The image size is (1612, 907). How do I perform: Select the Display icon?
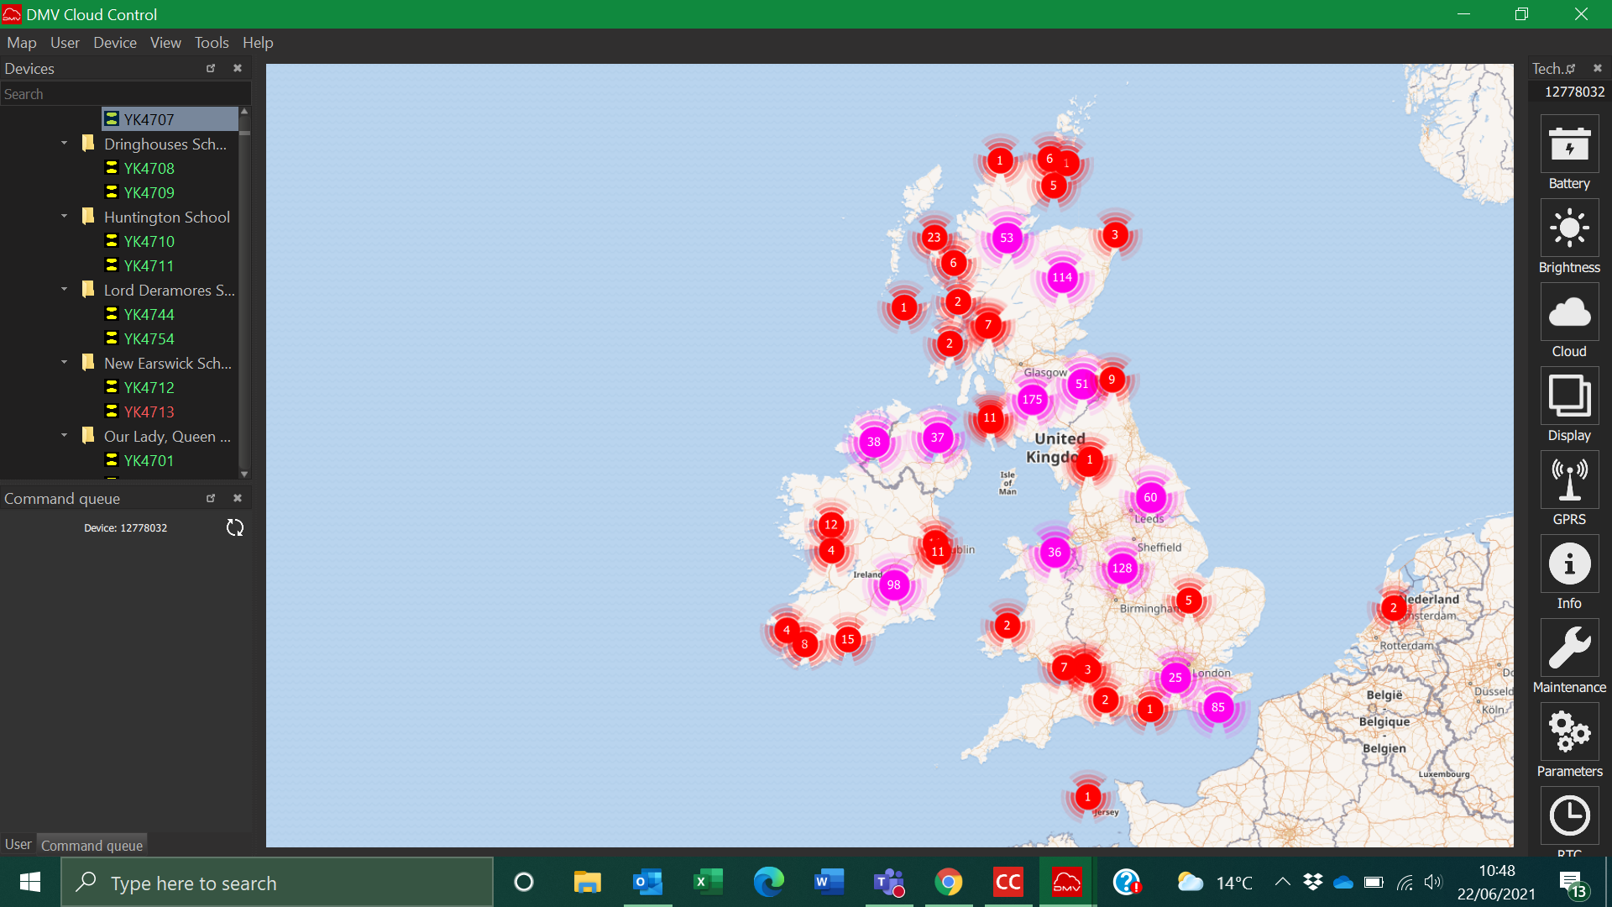click(1568, 396)
